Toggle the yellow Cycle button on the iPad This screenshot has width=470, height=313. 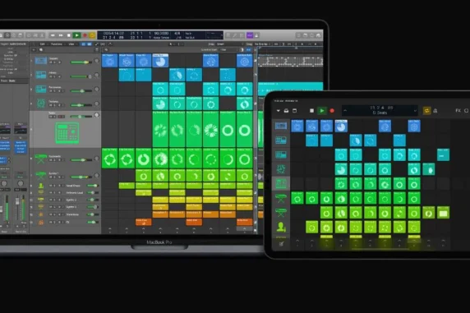click(x=426, y=111)
